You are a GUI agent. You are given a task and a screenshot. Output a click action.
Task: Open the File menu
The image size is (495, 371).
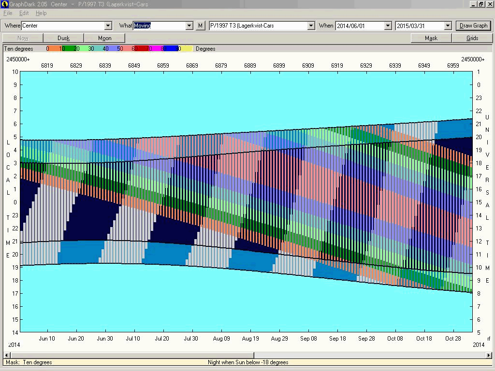click(8, 13)
